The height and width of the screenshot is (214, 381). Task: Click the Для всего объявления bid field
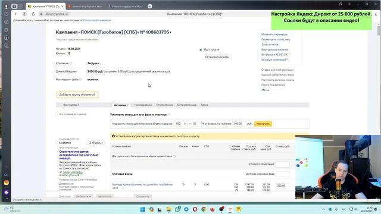point(283,164)
